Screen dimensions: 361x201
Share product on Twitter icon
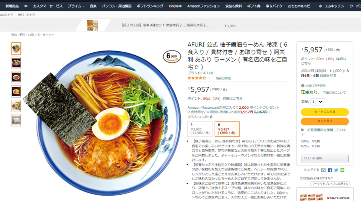pos(336,170)
